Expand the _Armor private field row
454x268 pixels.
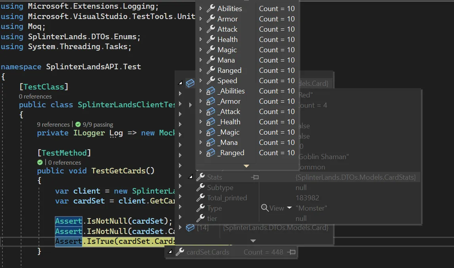200,101
